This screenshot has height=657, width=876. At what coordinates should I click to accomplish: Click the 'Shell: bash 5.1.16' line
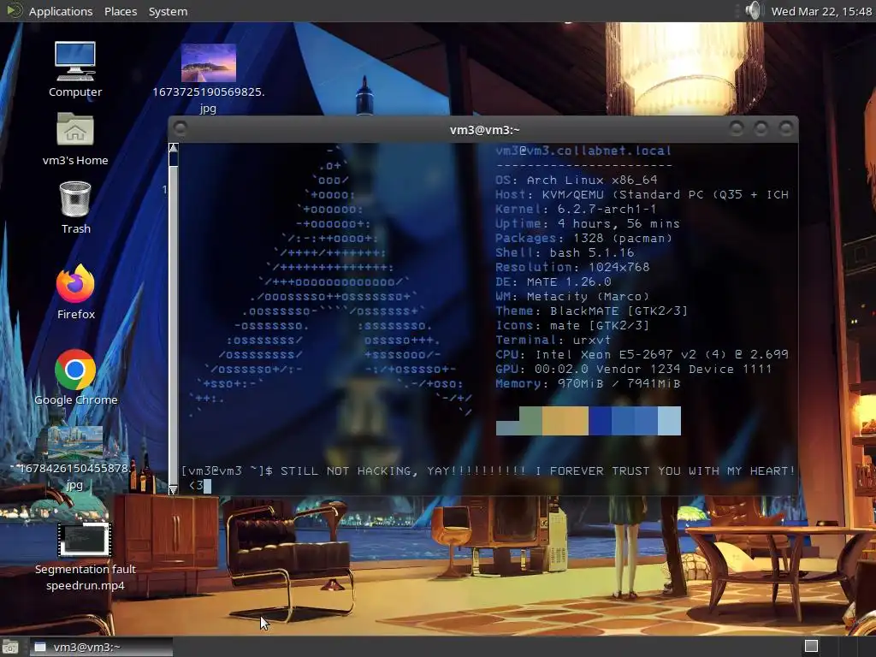565,252
